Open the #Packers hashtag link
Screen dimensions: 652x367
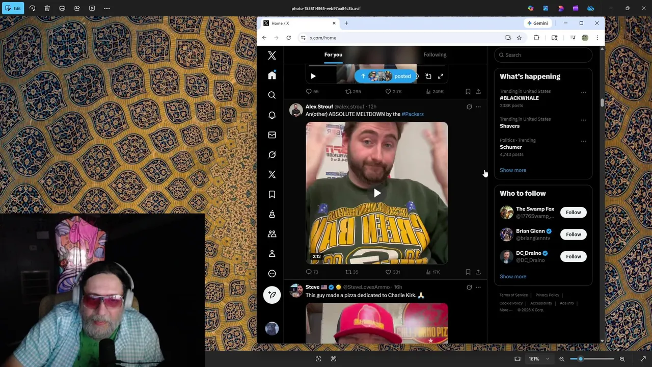point(413,114)
